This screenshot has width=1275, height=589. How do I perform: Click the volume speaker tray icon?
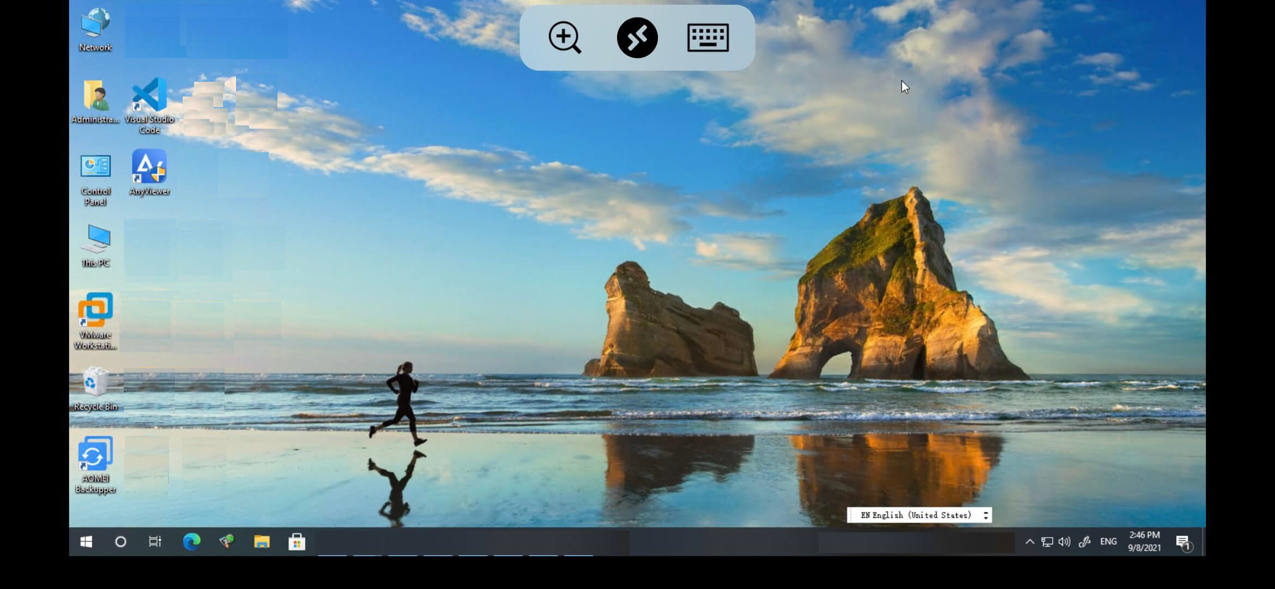1064,542
